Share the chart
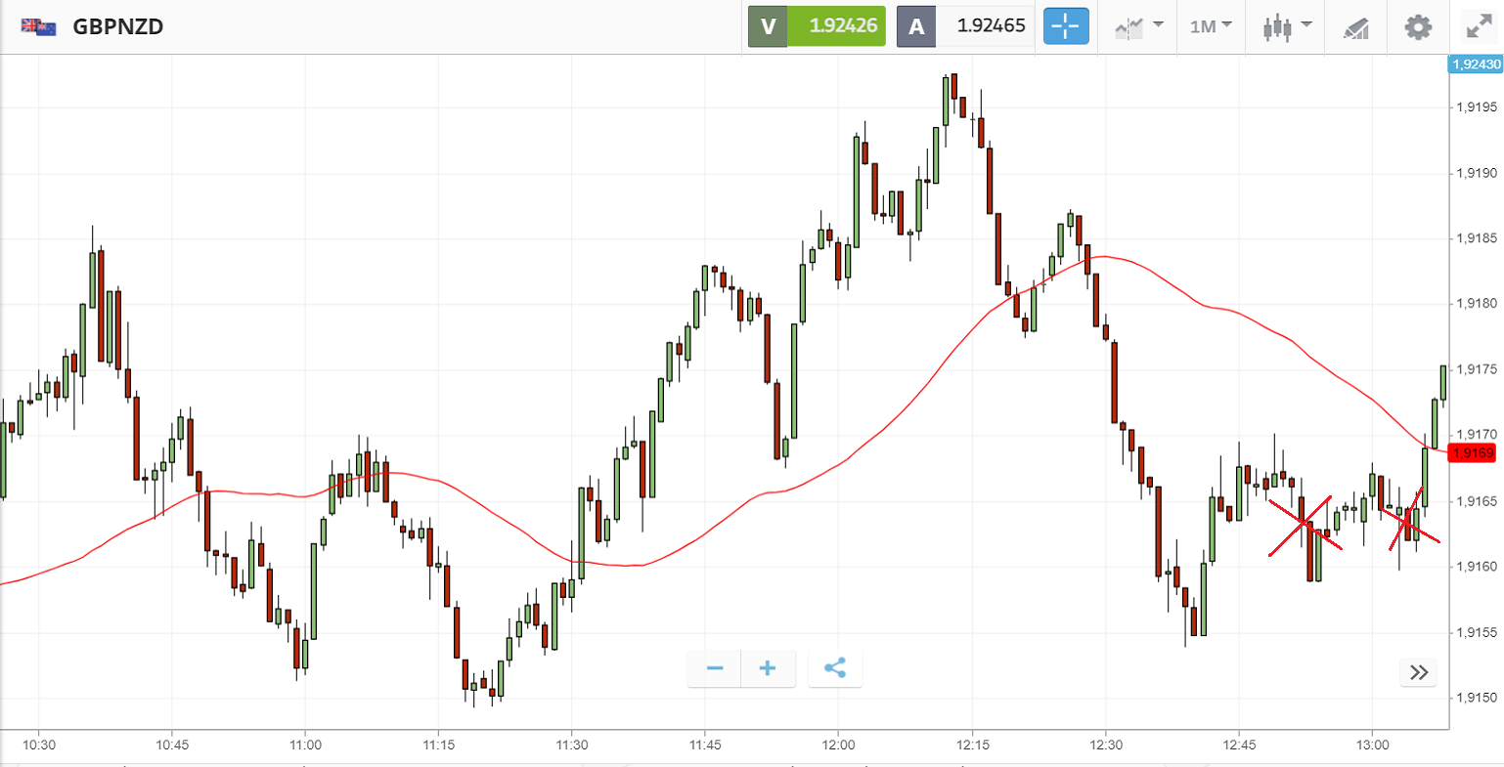 point(835,668)
